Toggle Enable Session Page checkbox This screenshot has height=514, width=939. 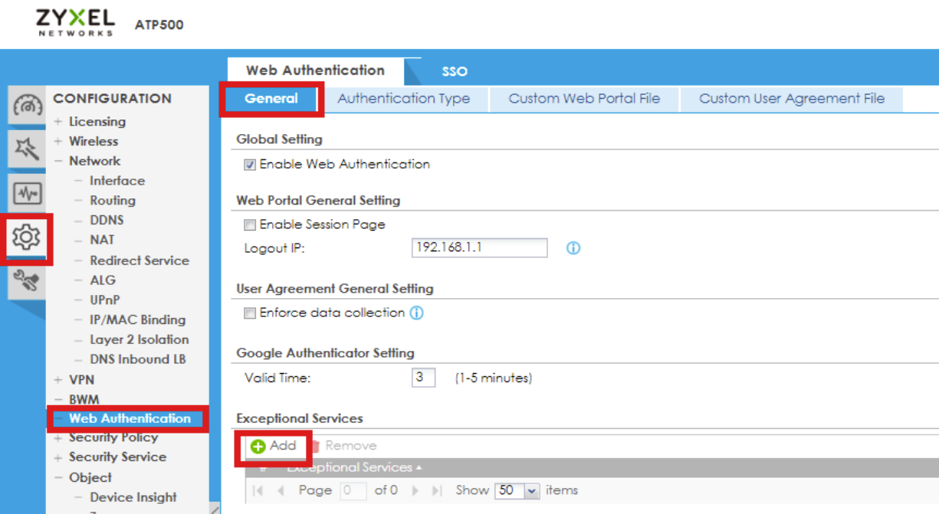(x=249, y=225)
